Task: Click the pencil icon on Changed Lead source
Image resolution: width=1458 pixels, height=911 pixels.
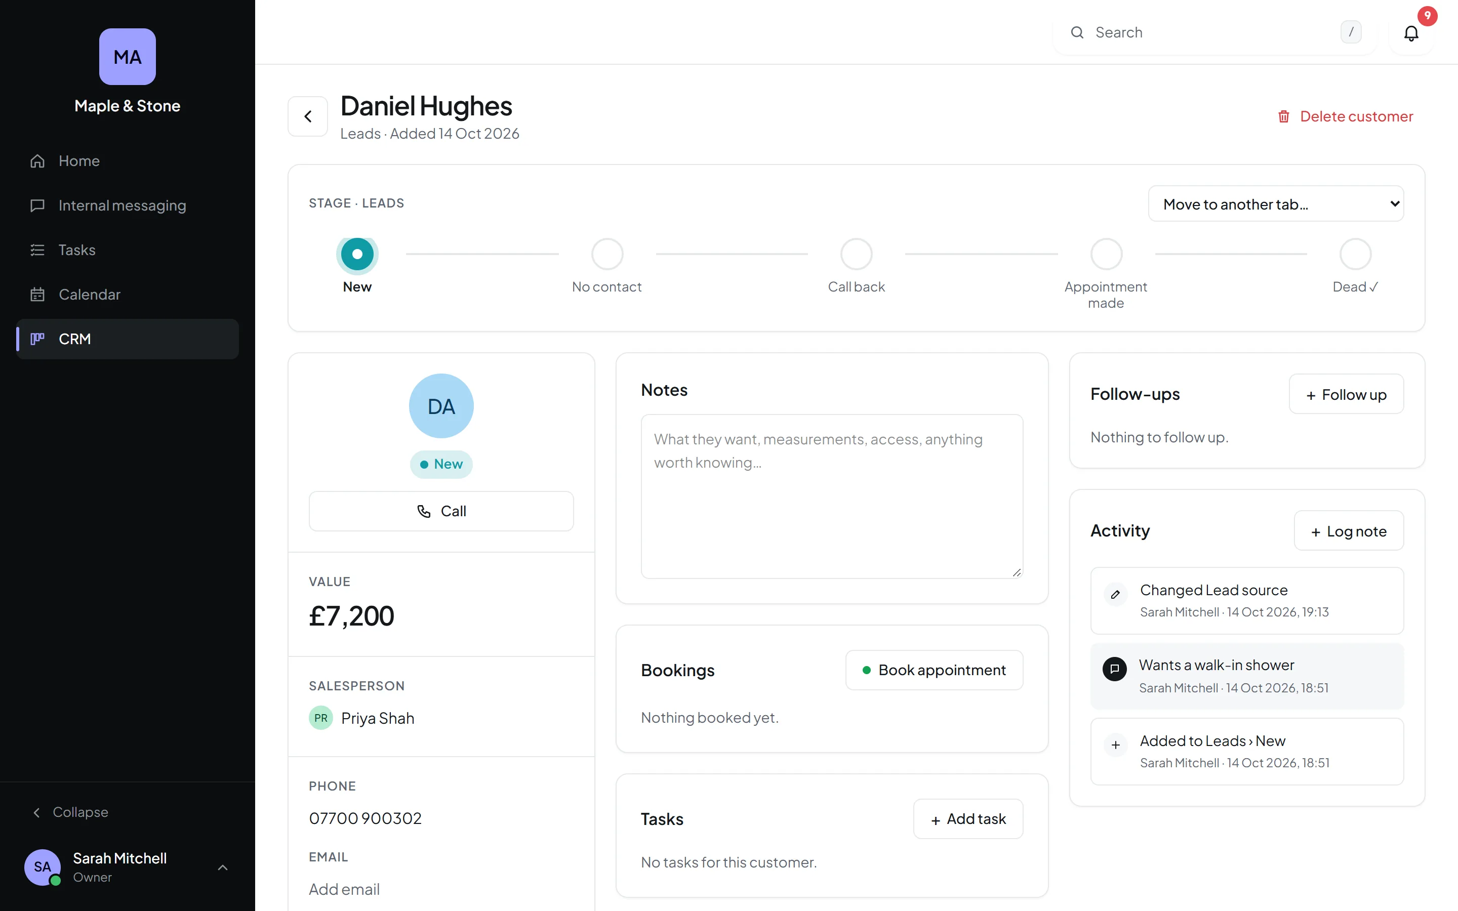Action: click(x=1115, y=595)
